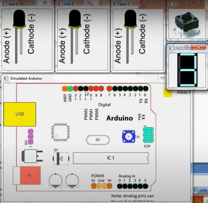Toggle digital pin 9
This screenshot has width=208, height=203.
(x=96, y=89)
